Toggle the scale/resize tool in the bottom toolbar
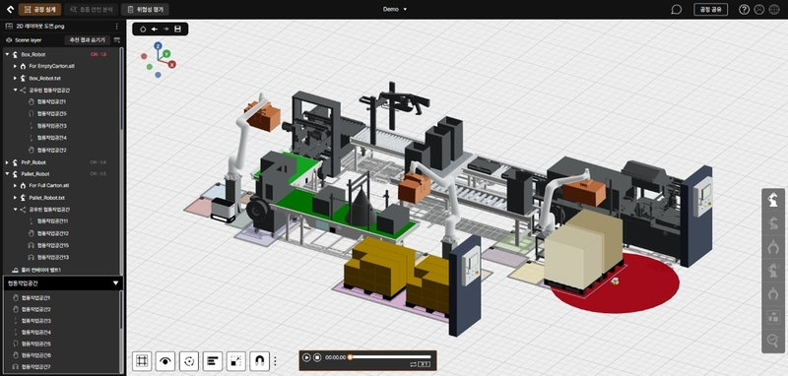The width and height of the screenshot is (788, 376). pyautogui.click(x=236, y=360)
